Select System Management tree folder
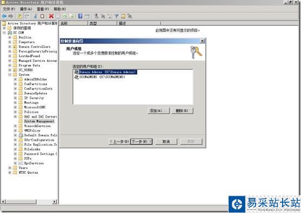Viewport: 301px width, 213px height. point(39,121)
